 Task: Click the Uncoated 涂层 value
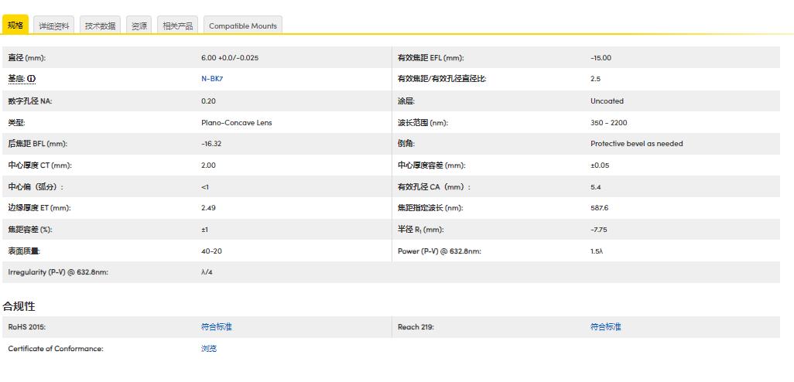pyautogui.click(x=607, y=101)
